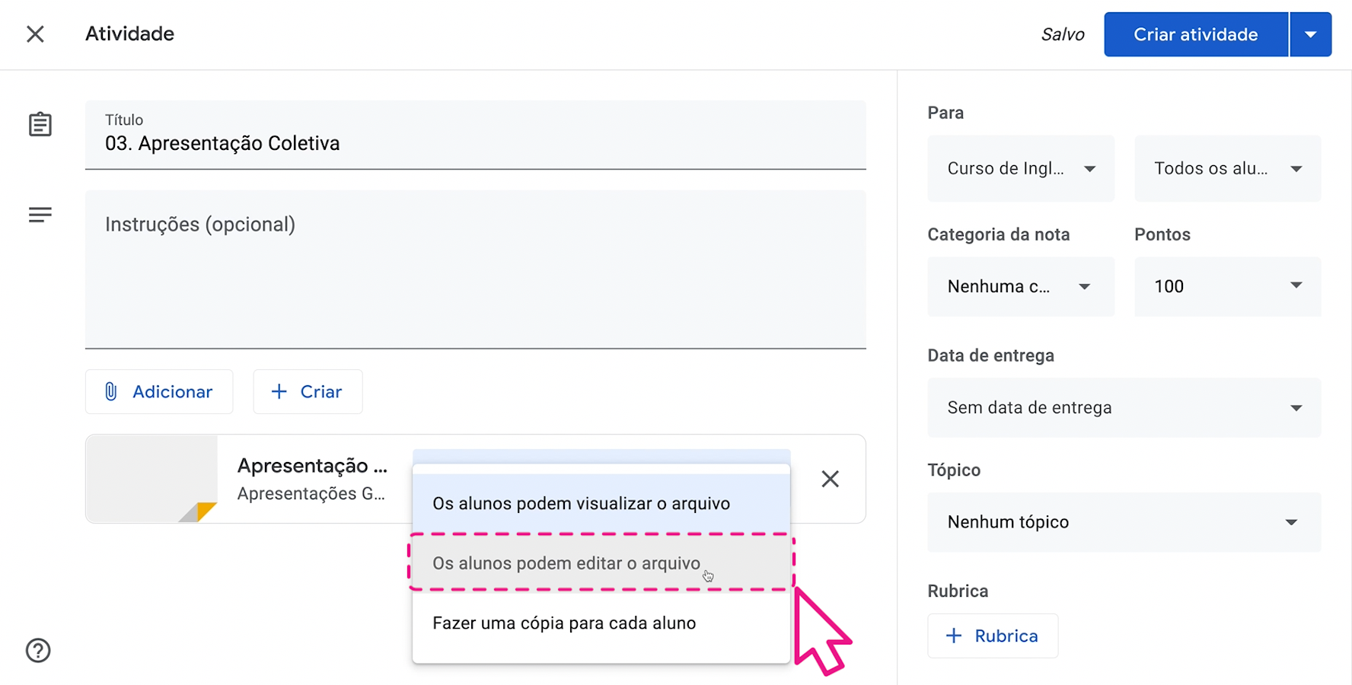Click the Tópico label
1352x685 pixels.
(x=954, y=470)
